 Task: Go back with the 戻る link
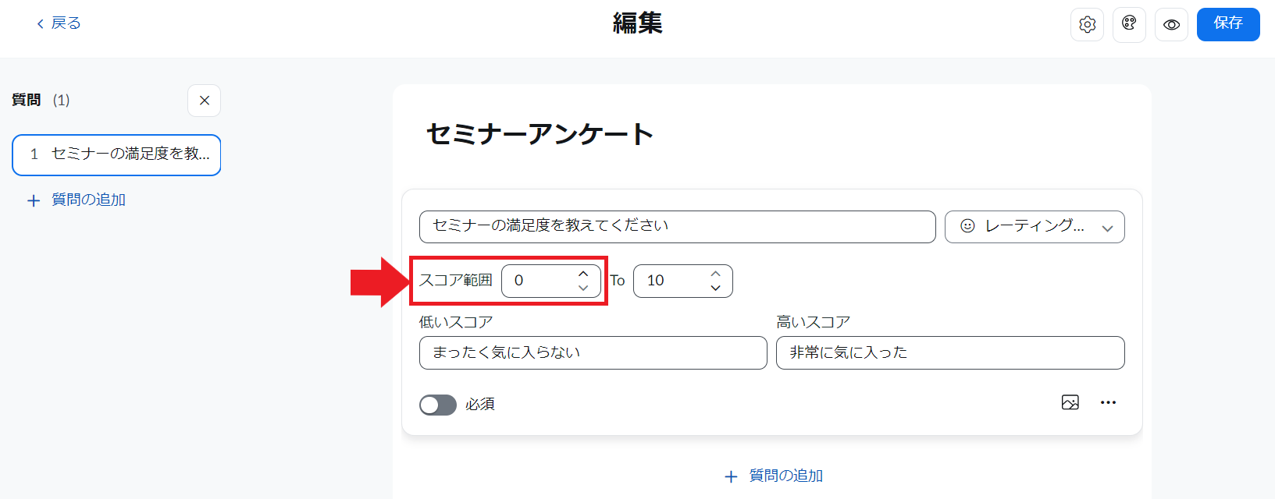pyautogui.click(x=59, y=23)
